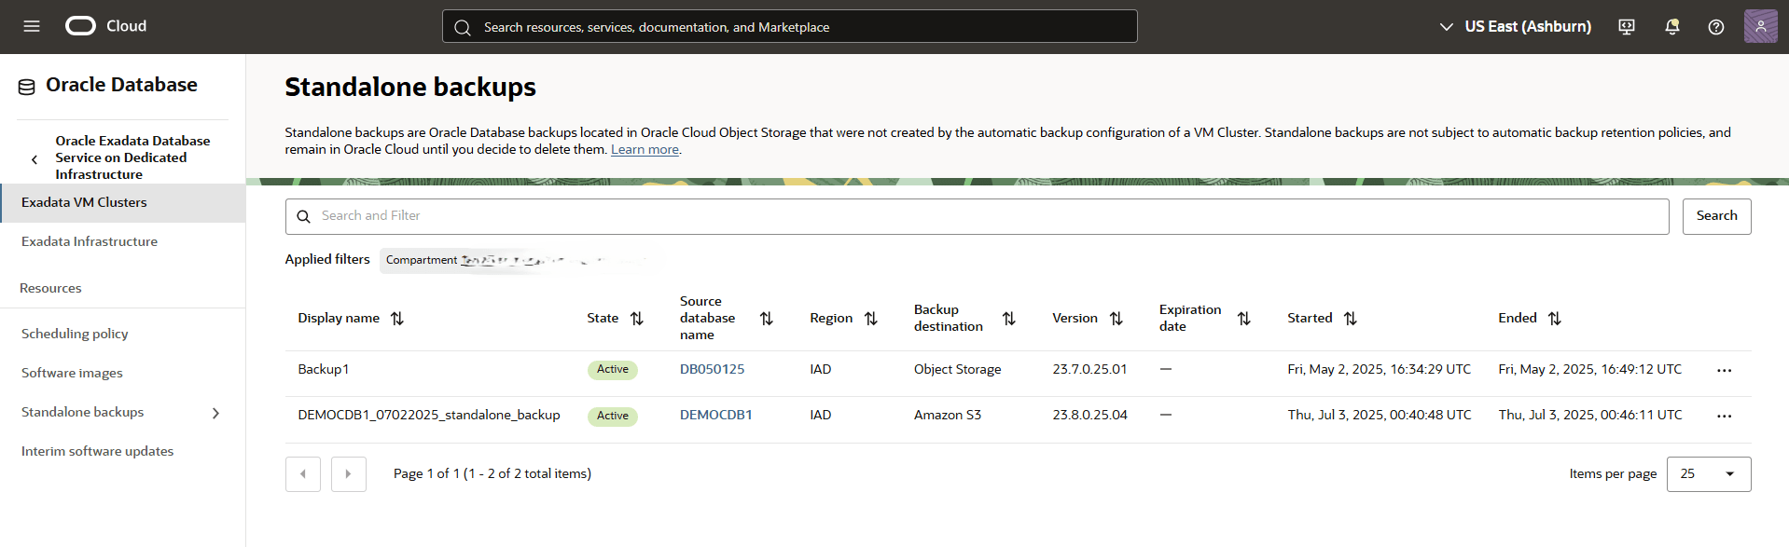Click the Search button

pos(1717,216)
